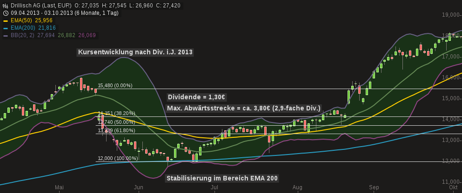Click the upper Bollinger value '27,694'

pyautogui.click(x=46, y=35)
